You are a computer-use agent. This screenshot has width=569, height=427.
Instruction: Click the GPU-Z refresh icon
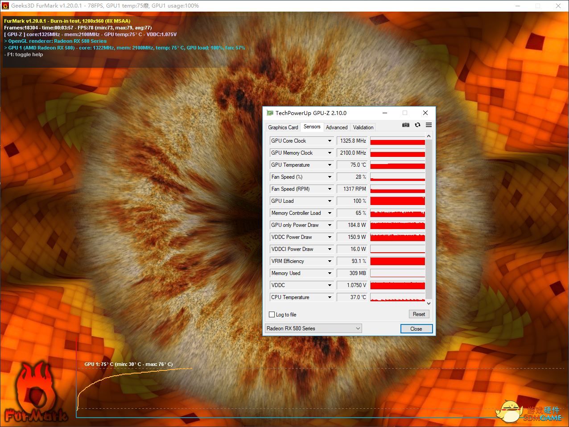(417, 125)
